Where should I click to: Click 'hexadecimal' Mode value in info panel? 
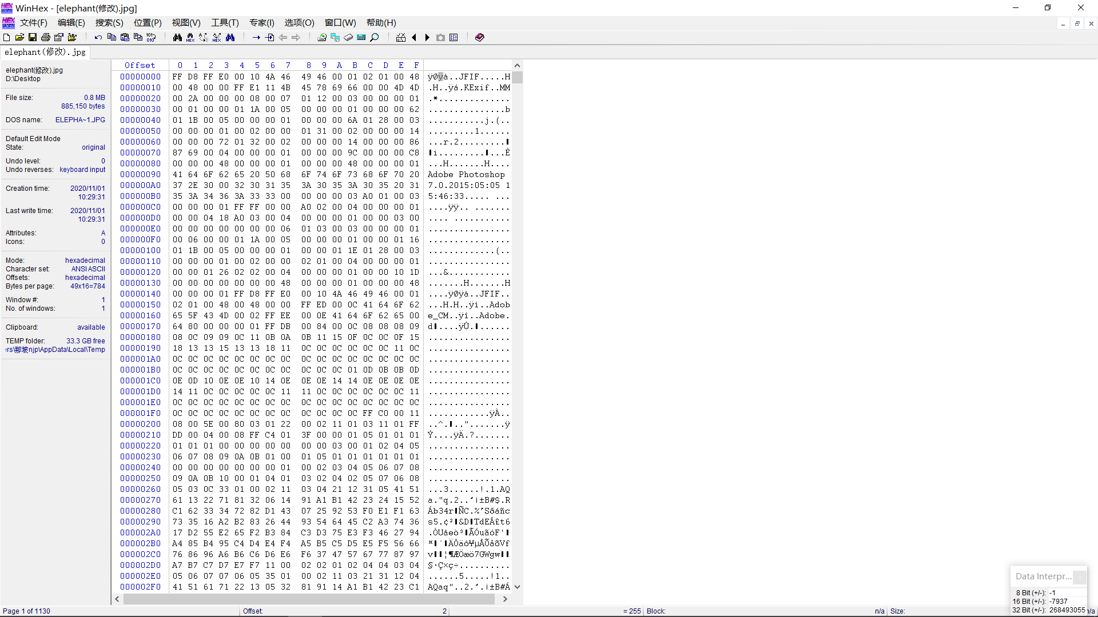[x=85, y=261]
